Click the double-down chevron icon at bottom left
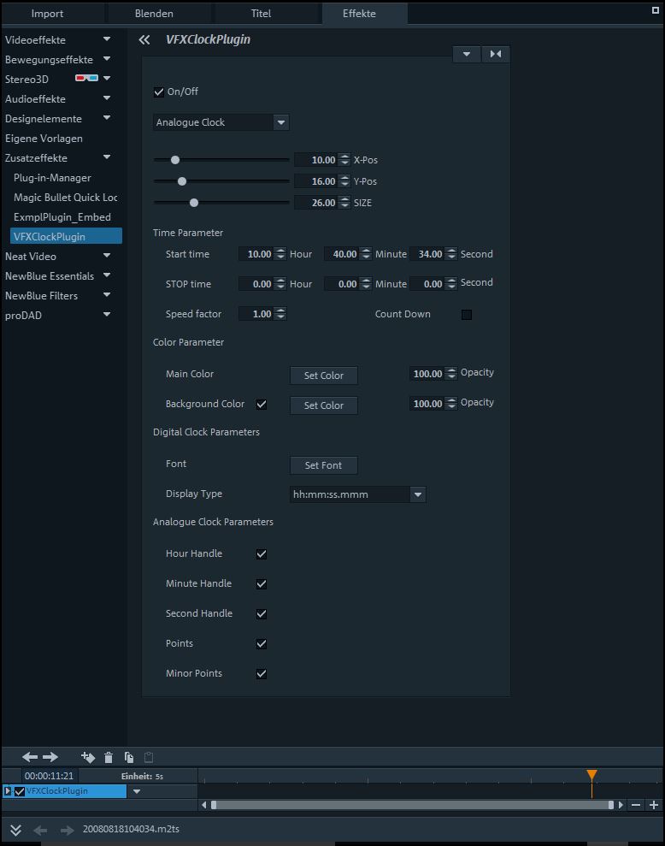The height and width of the screenshot is (846, 665). pos(15,830)
